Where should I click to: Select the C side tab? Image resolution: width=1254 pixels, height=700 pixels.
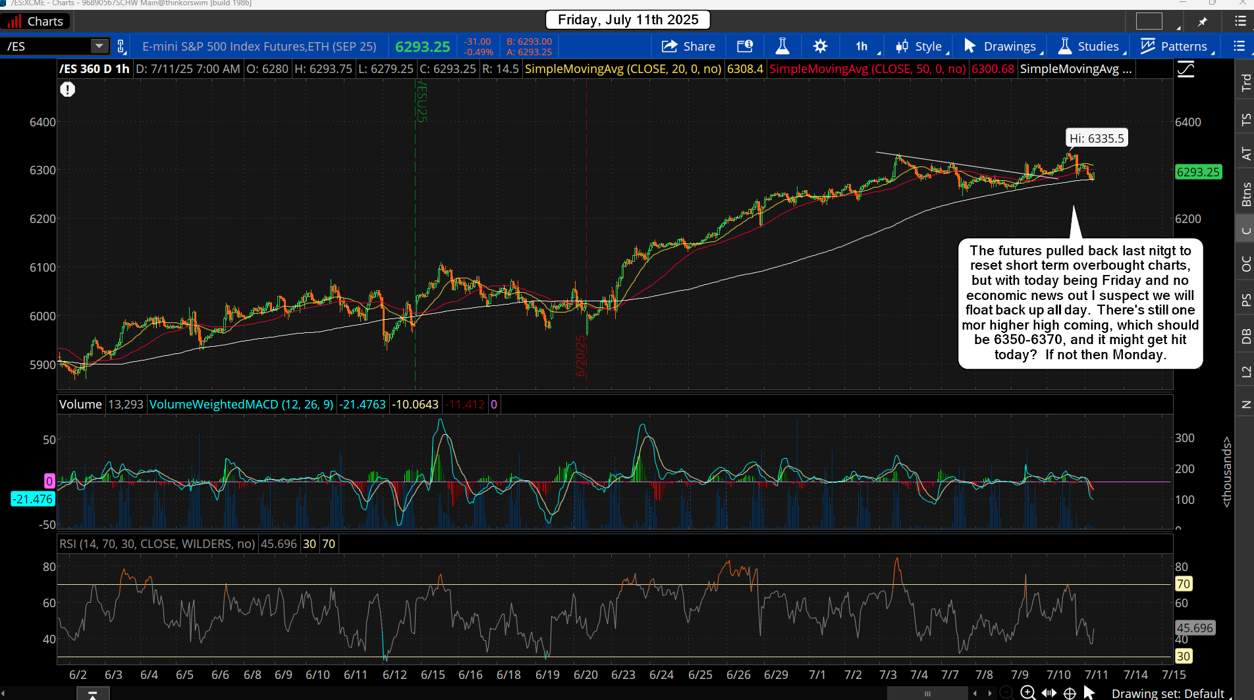(1245, 230)
